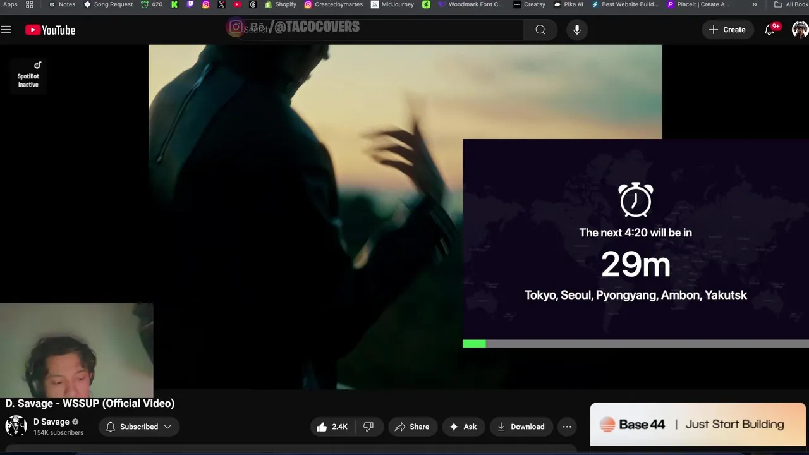This screenshot has height=455, width=809.
Task: Open the Placeit bookmark
Action: coord(698,4)
